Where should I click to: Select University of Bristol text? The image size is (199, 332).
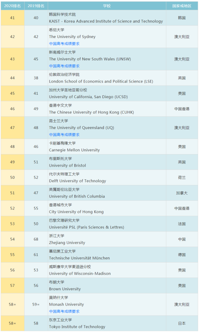click(67, 166)
